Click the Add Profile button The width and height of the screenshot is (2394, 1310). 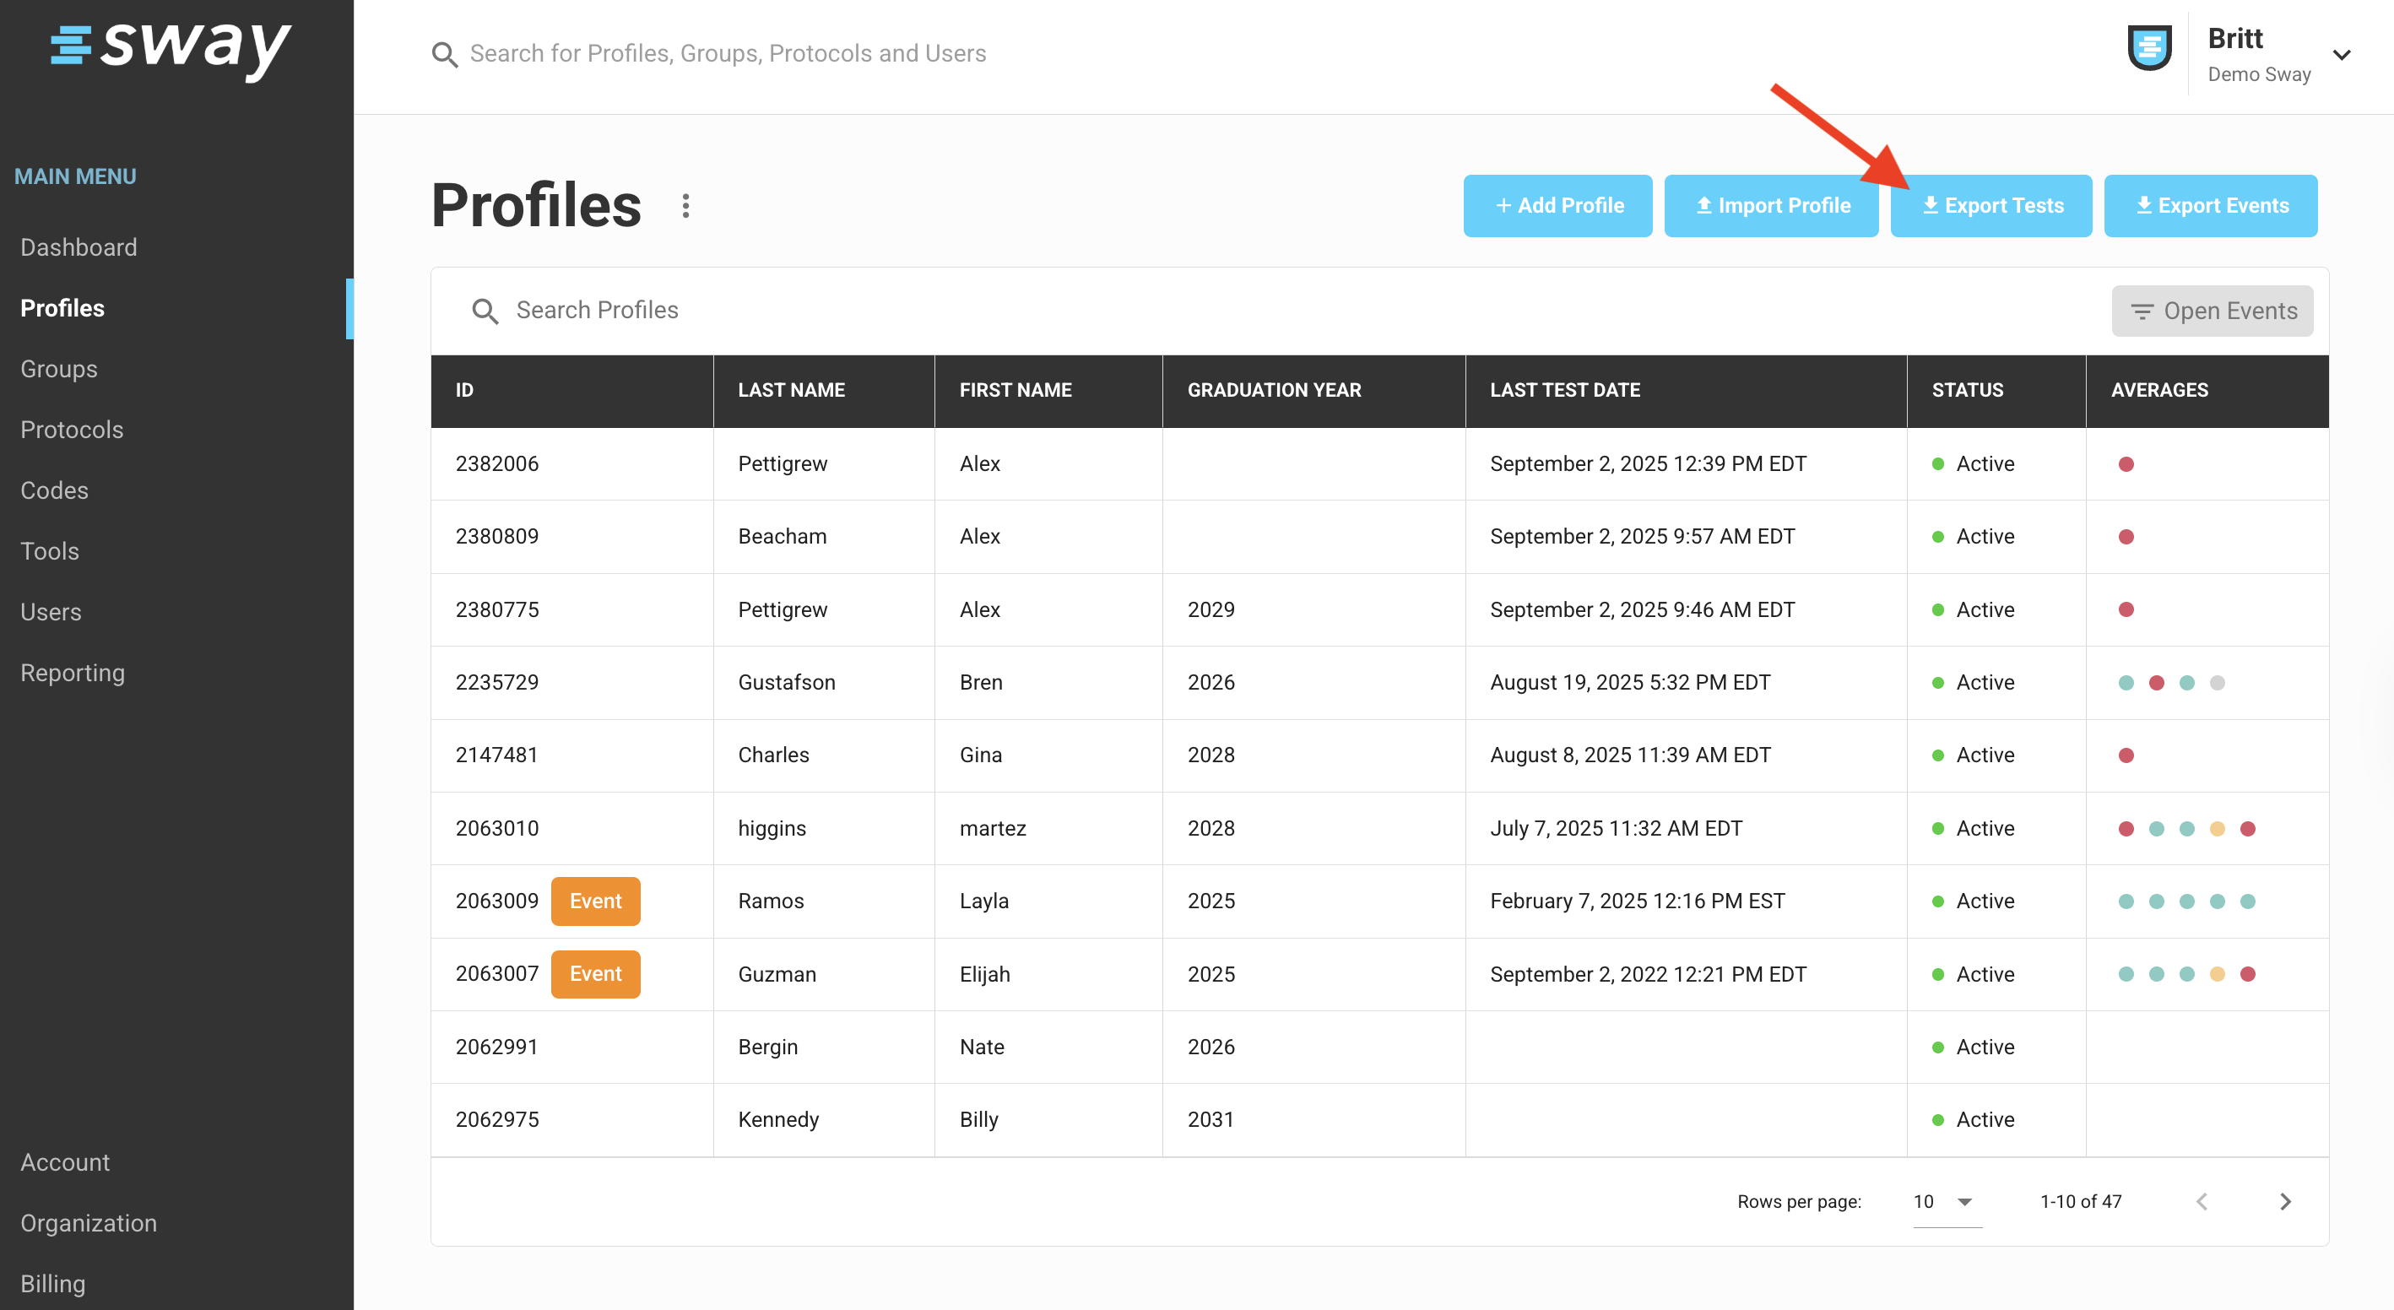point(1557,206)
